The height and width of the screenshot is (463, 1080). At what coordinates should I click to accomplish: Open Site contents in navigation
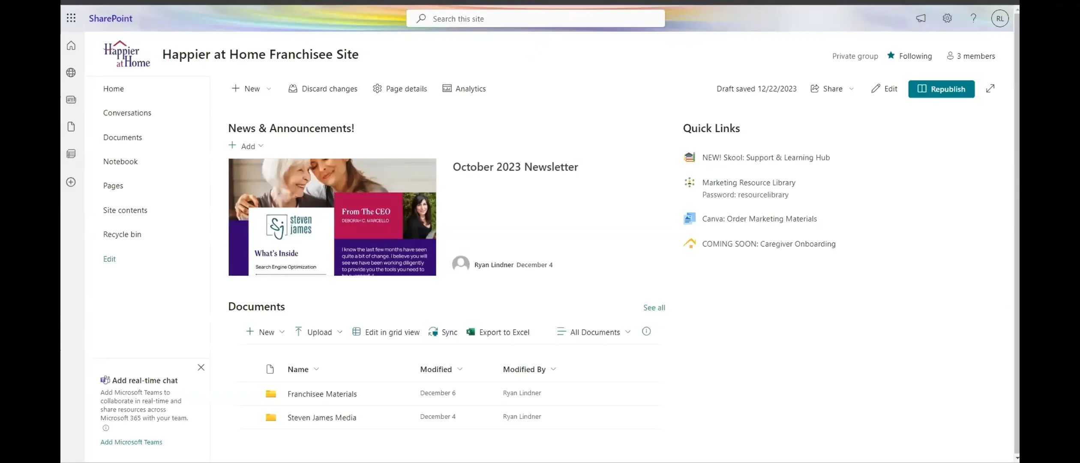pyautogui.click(x=125, y=210)
